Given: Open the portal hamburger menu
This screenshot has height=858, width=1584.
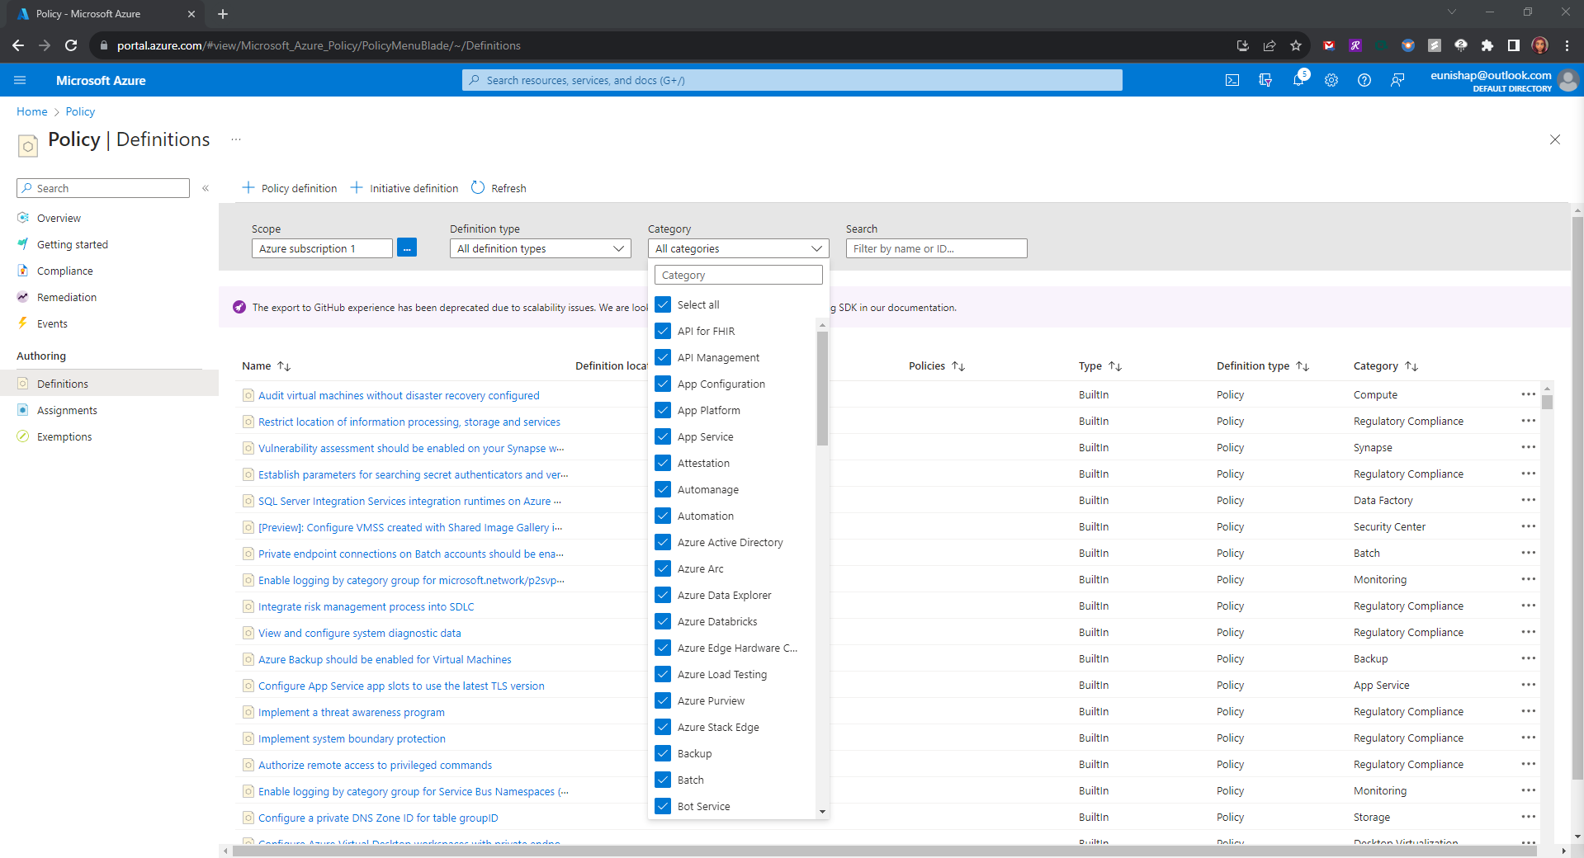Looking at the screenshot, I should pyautogui.click(x=20, y=80).
